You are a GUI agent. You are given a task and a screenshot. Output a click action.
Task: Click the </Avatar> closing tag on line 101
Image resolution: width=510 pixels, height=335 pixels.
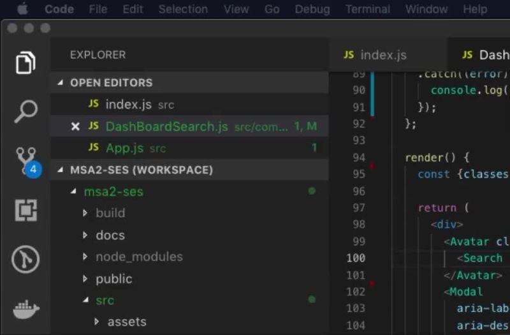(473, 275)
